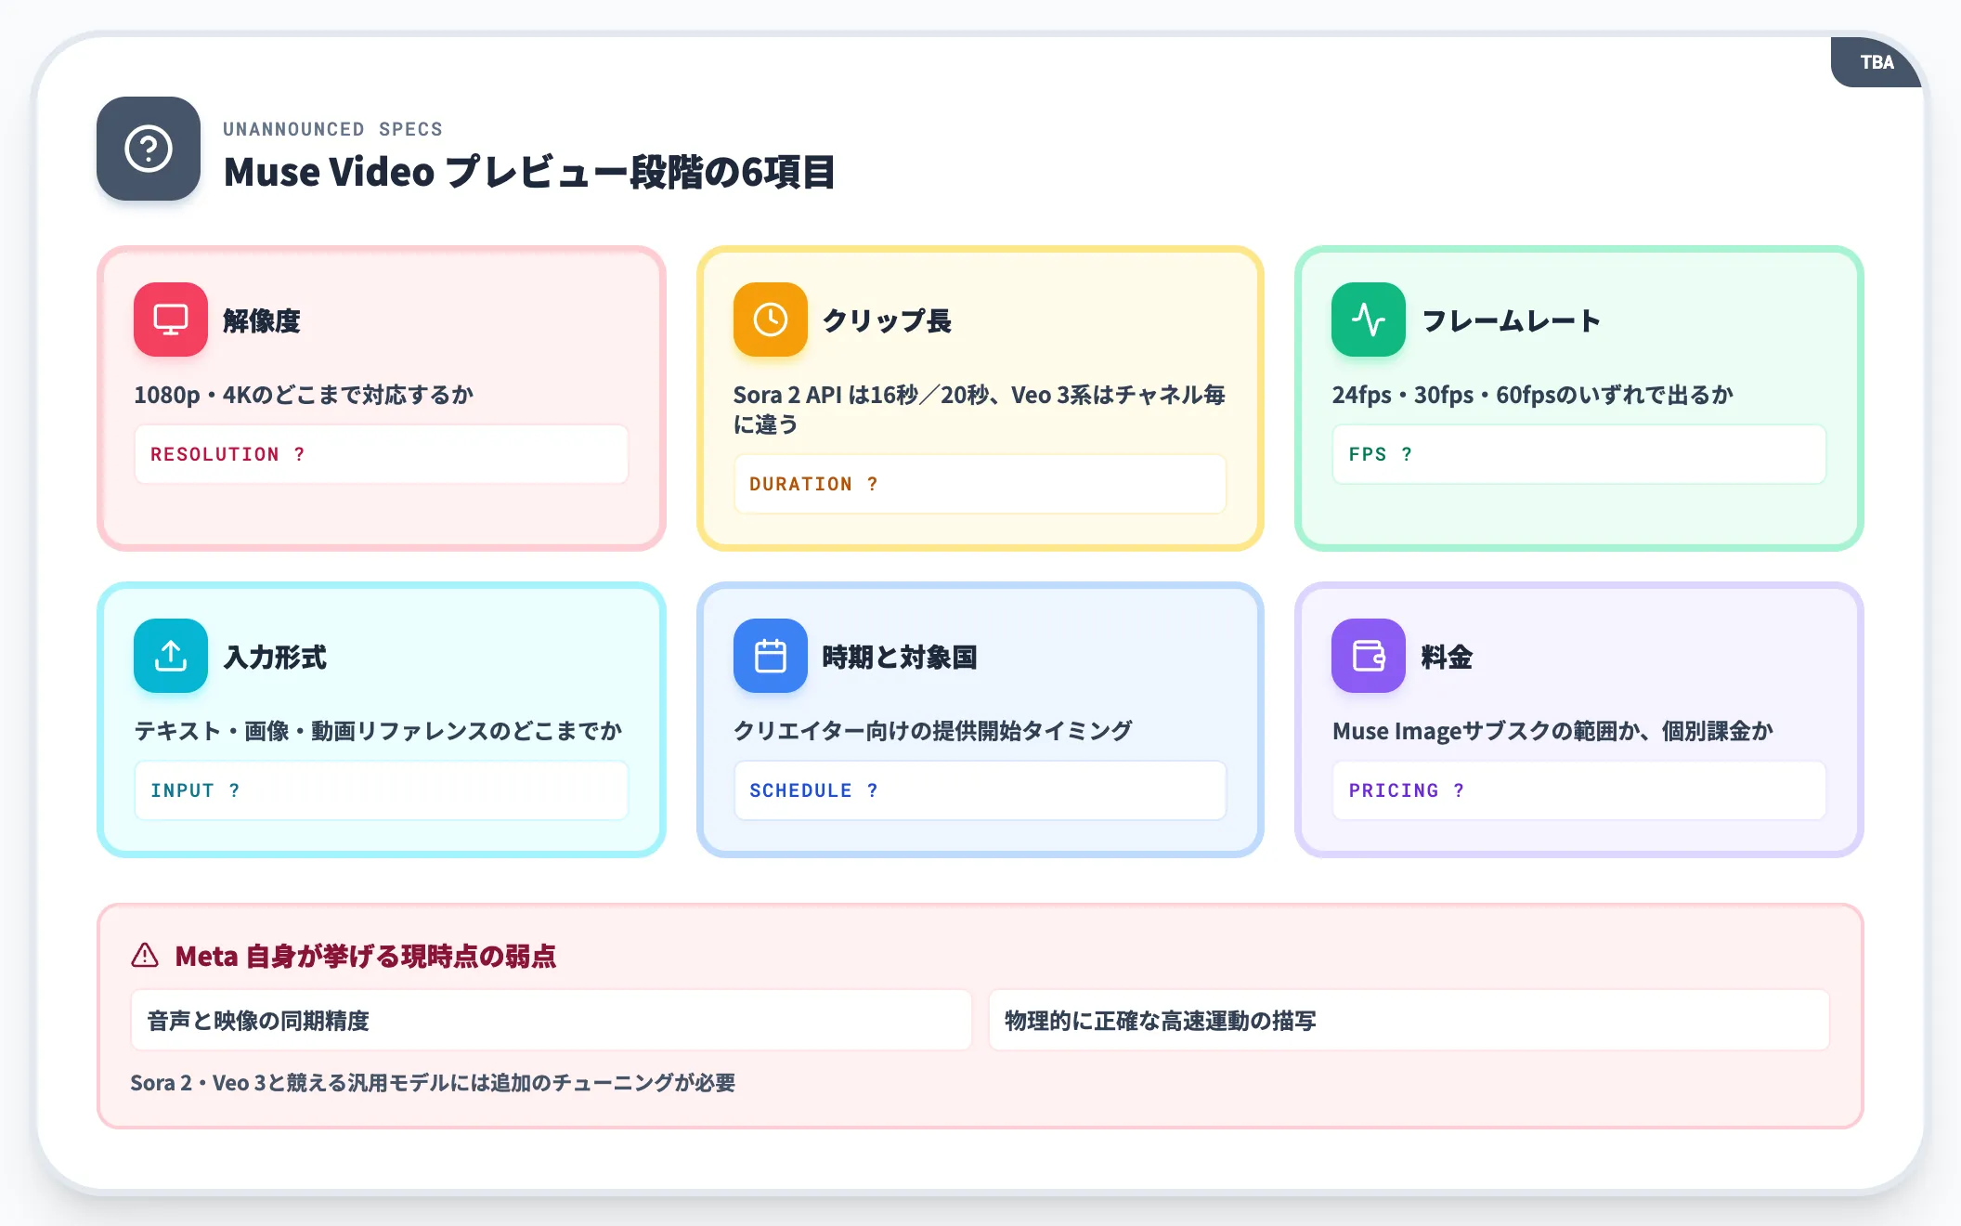This screenshot has height=1226, width=1961.
Task: Click the UNANNOUNCED SPECS label
Action: click(332, 129)
